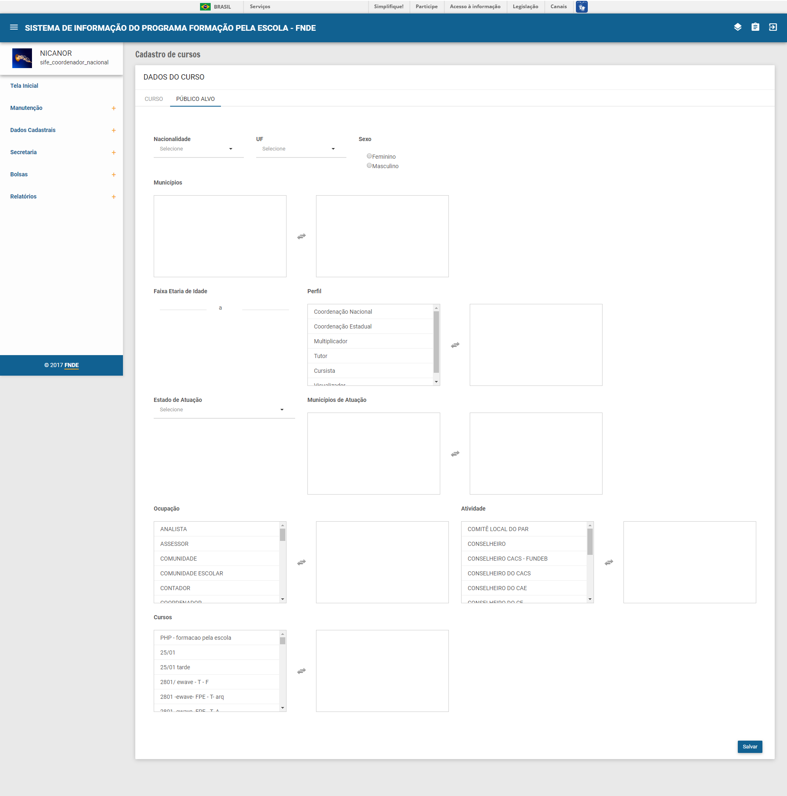Open the Estado de Atuação dropdown
The height and width of the screenshot is (796, 787).
(224, 410)
